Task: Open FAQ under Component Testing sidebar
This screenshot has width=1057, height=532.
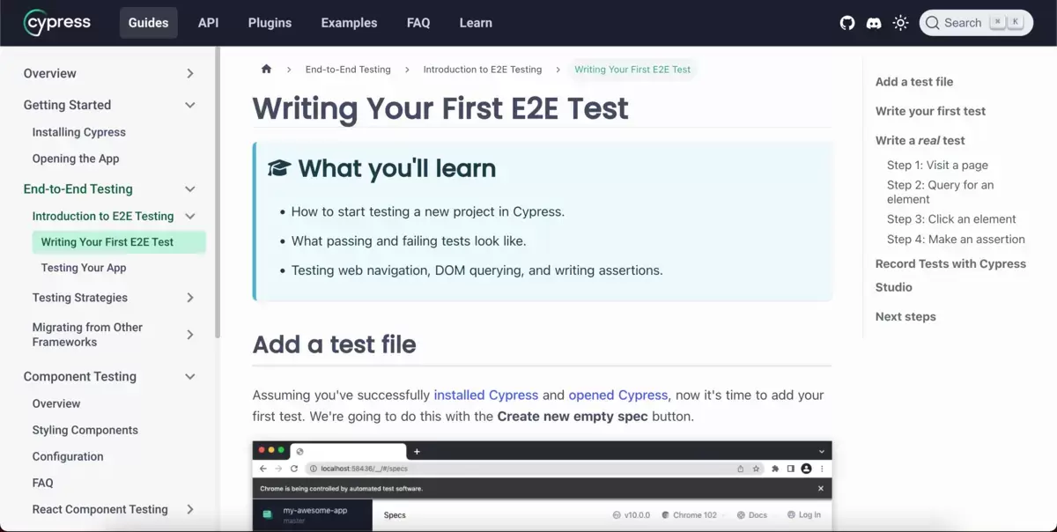Action: click(x=43, y=483)
